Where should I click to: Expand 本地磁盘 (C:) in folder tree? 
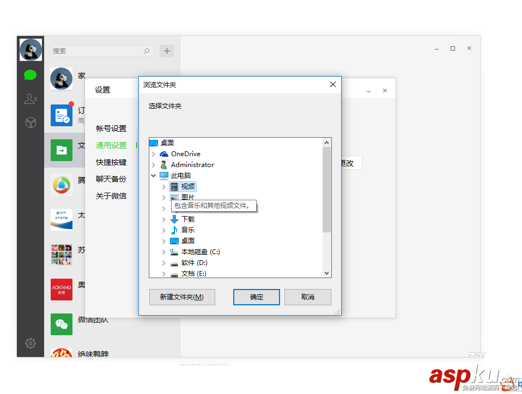[x=164, y=251]
